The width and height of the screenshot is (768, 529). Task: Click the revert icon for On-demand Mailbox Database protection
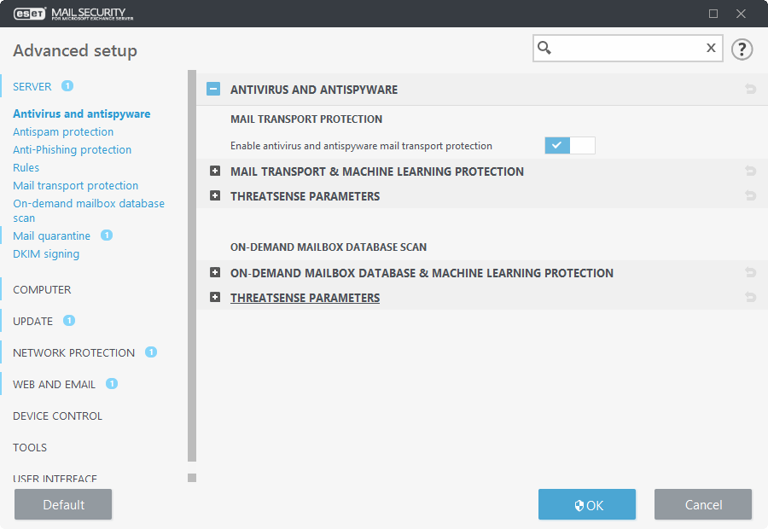(x=750, y=272)
